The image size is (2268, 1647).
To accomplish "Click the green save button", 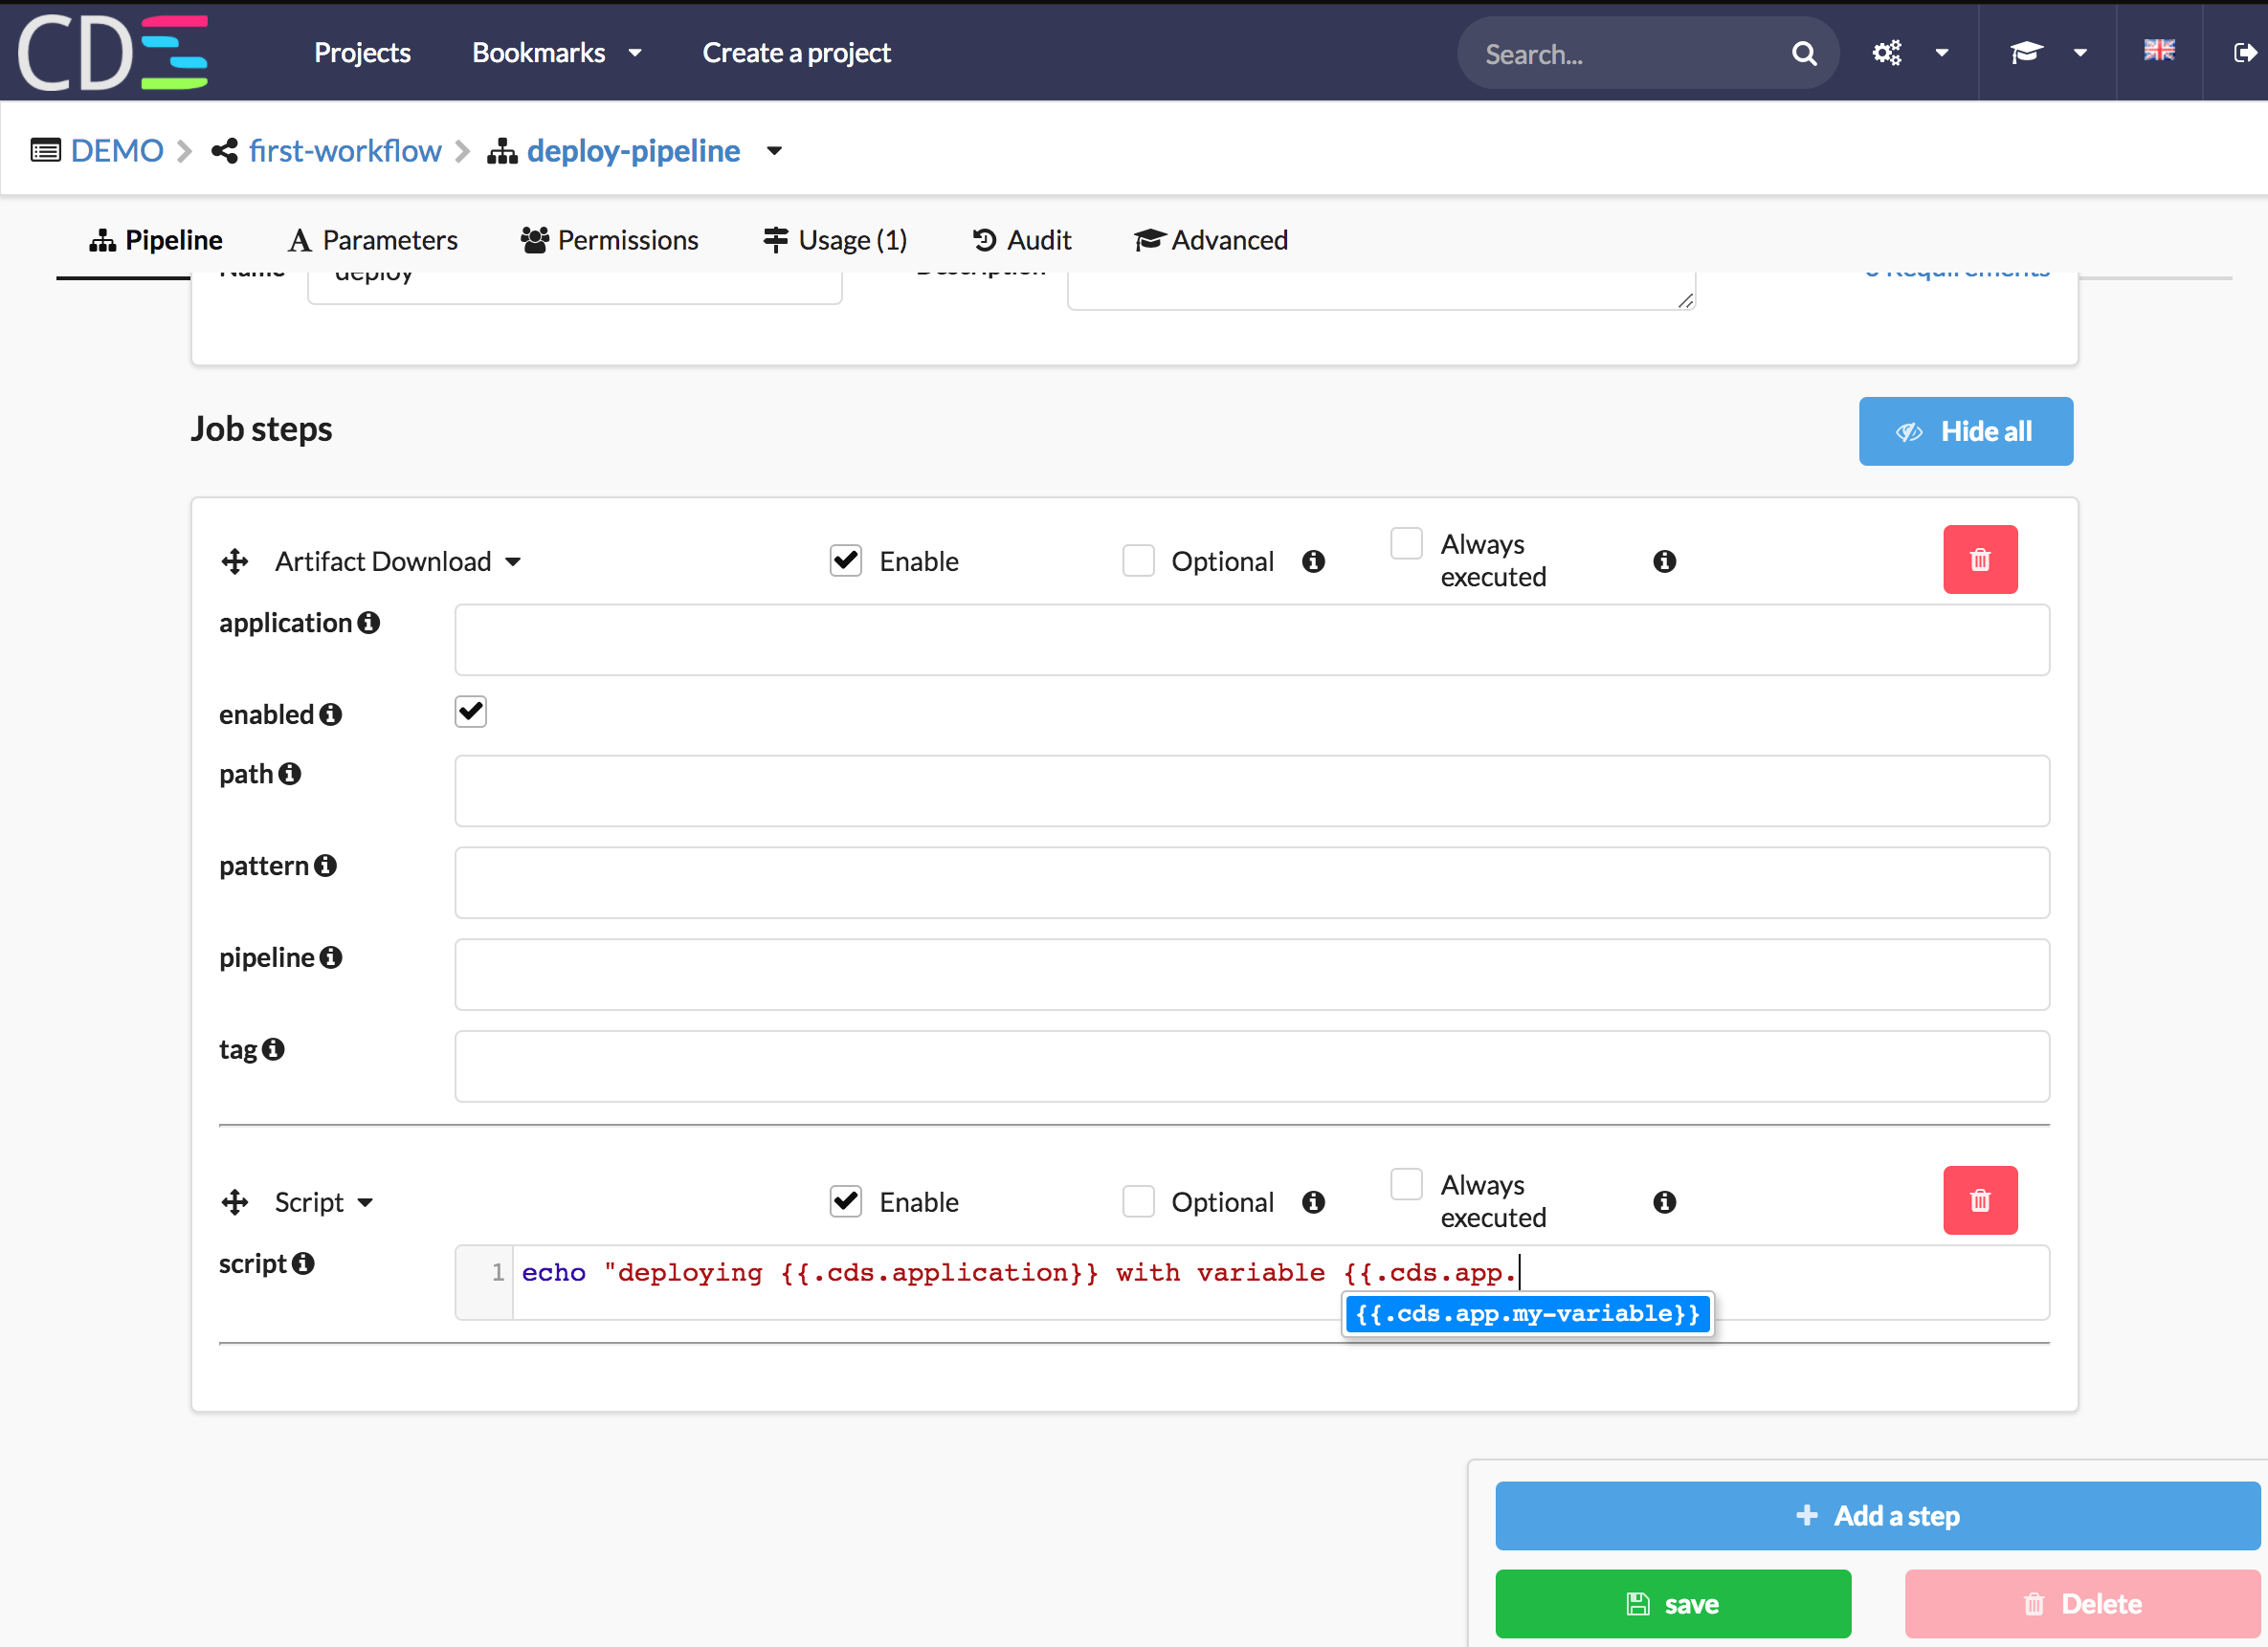I will click(x=1672, y=1603).
